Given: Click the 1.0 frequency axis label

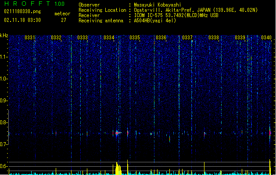Looking at the screenshot, I should tap(4, 79).
